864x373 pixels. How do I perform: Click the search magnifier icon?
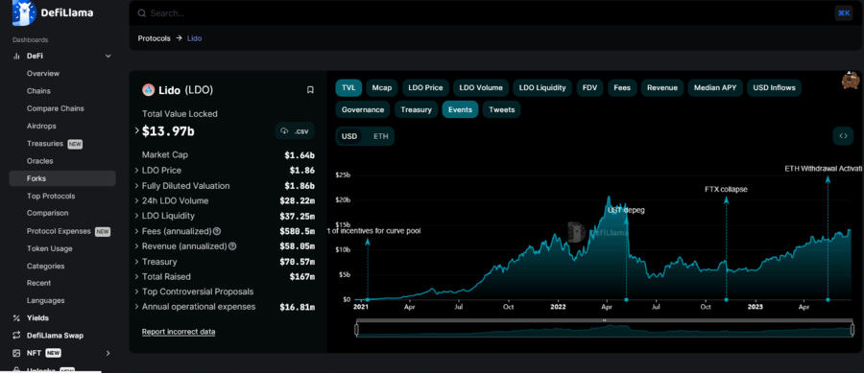click(142, 13)
